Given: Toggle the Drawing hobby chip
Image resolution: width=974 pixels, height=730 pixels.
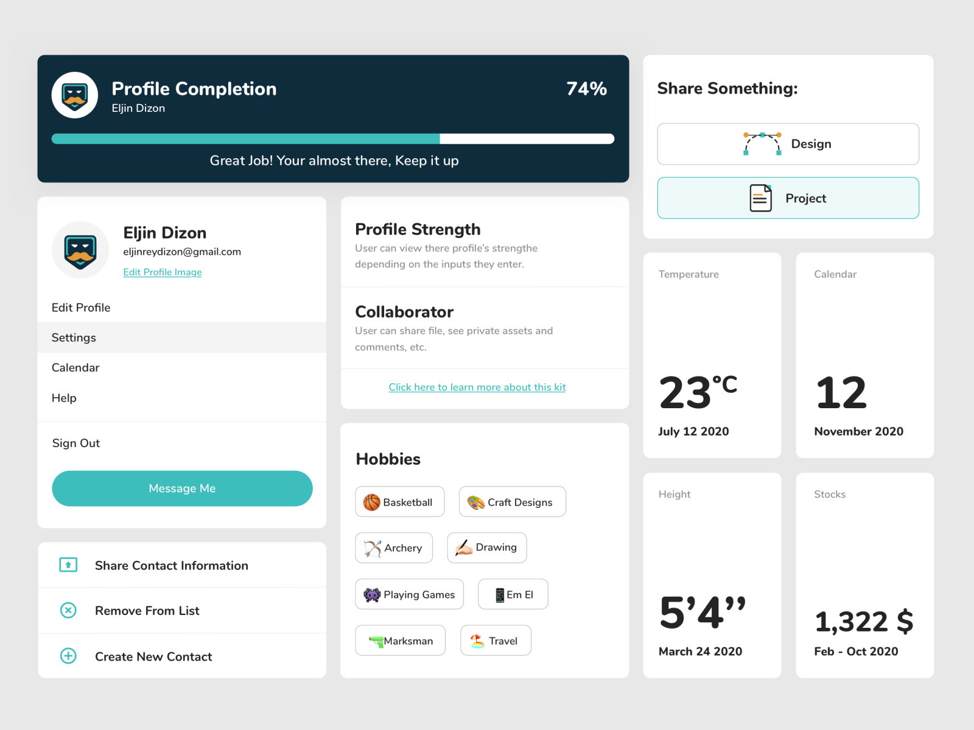Looking at the screenshot, I should tap(486, 547).
